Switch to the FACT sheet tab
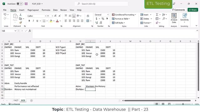Image resolution: width=200 pixels, height=112 pixels. pos(16,100)
